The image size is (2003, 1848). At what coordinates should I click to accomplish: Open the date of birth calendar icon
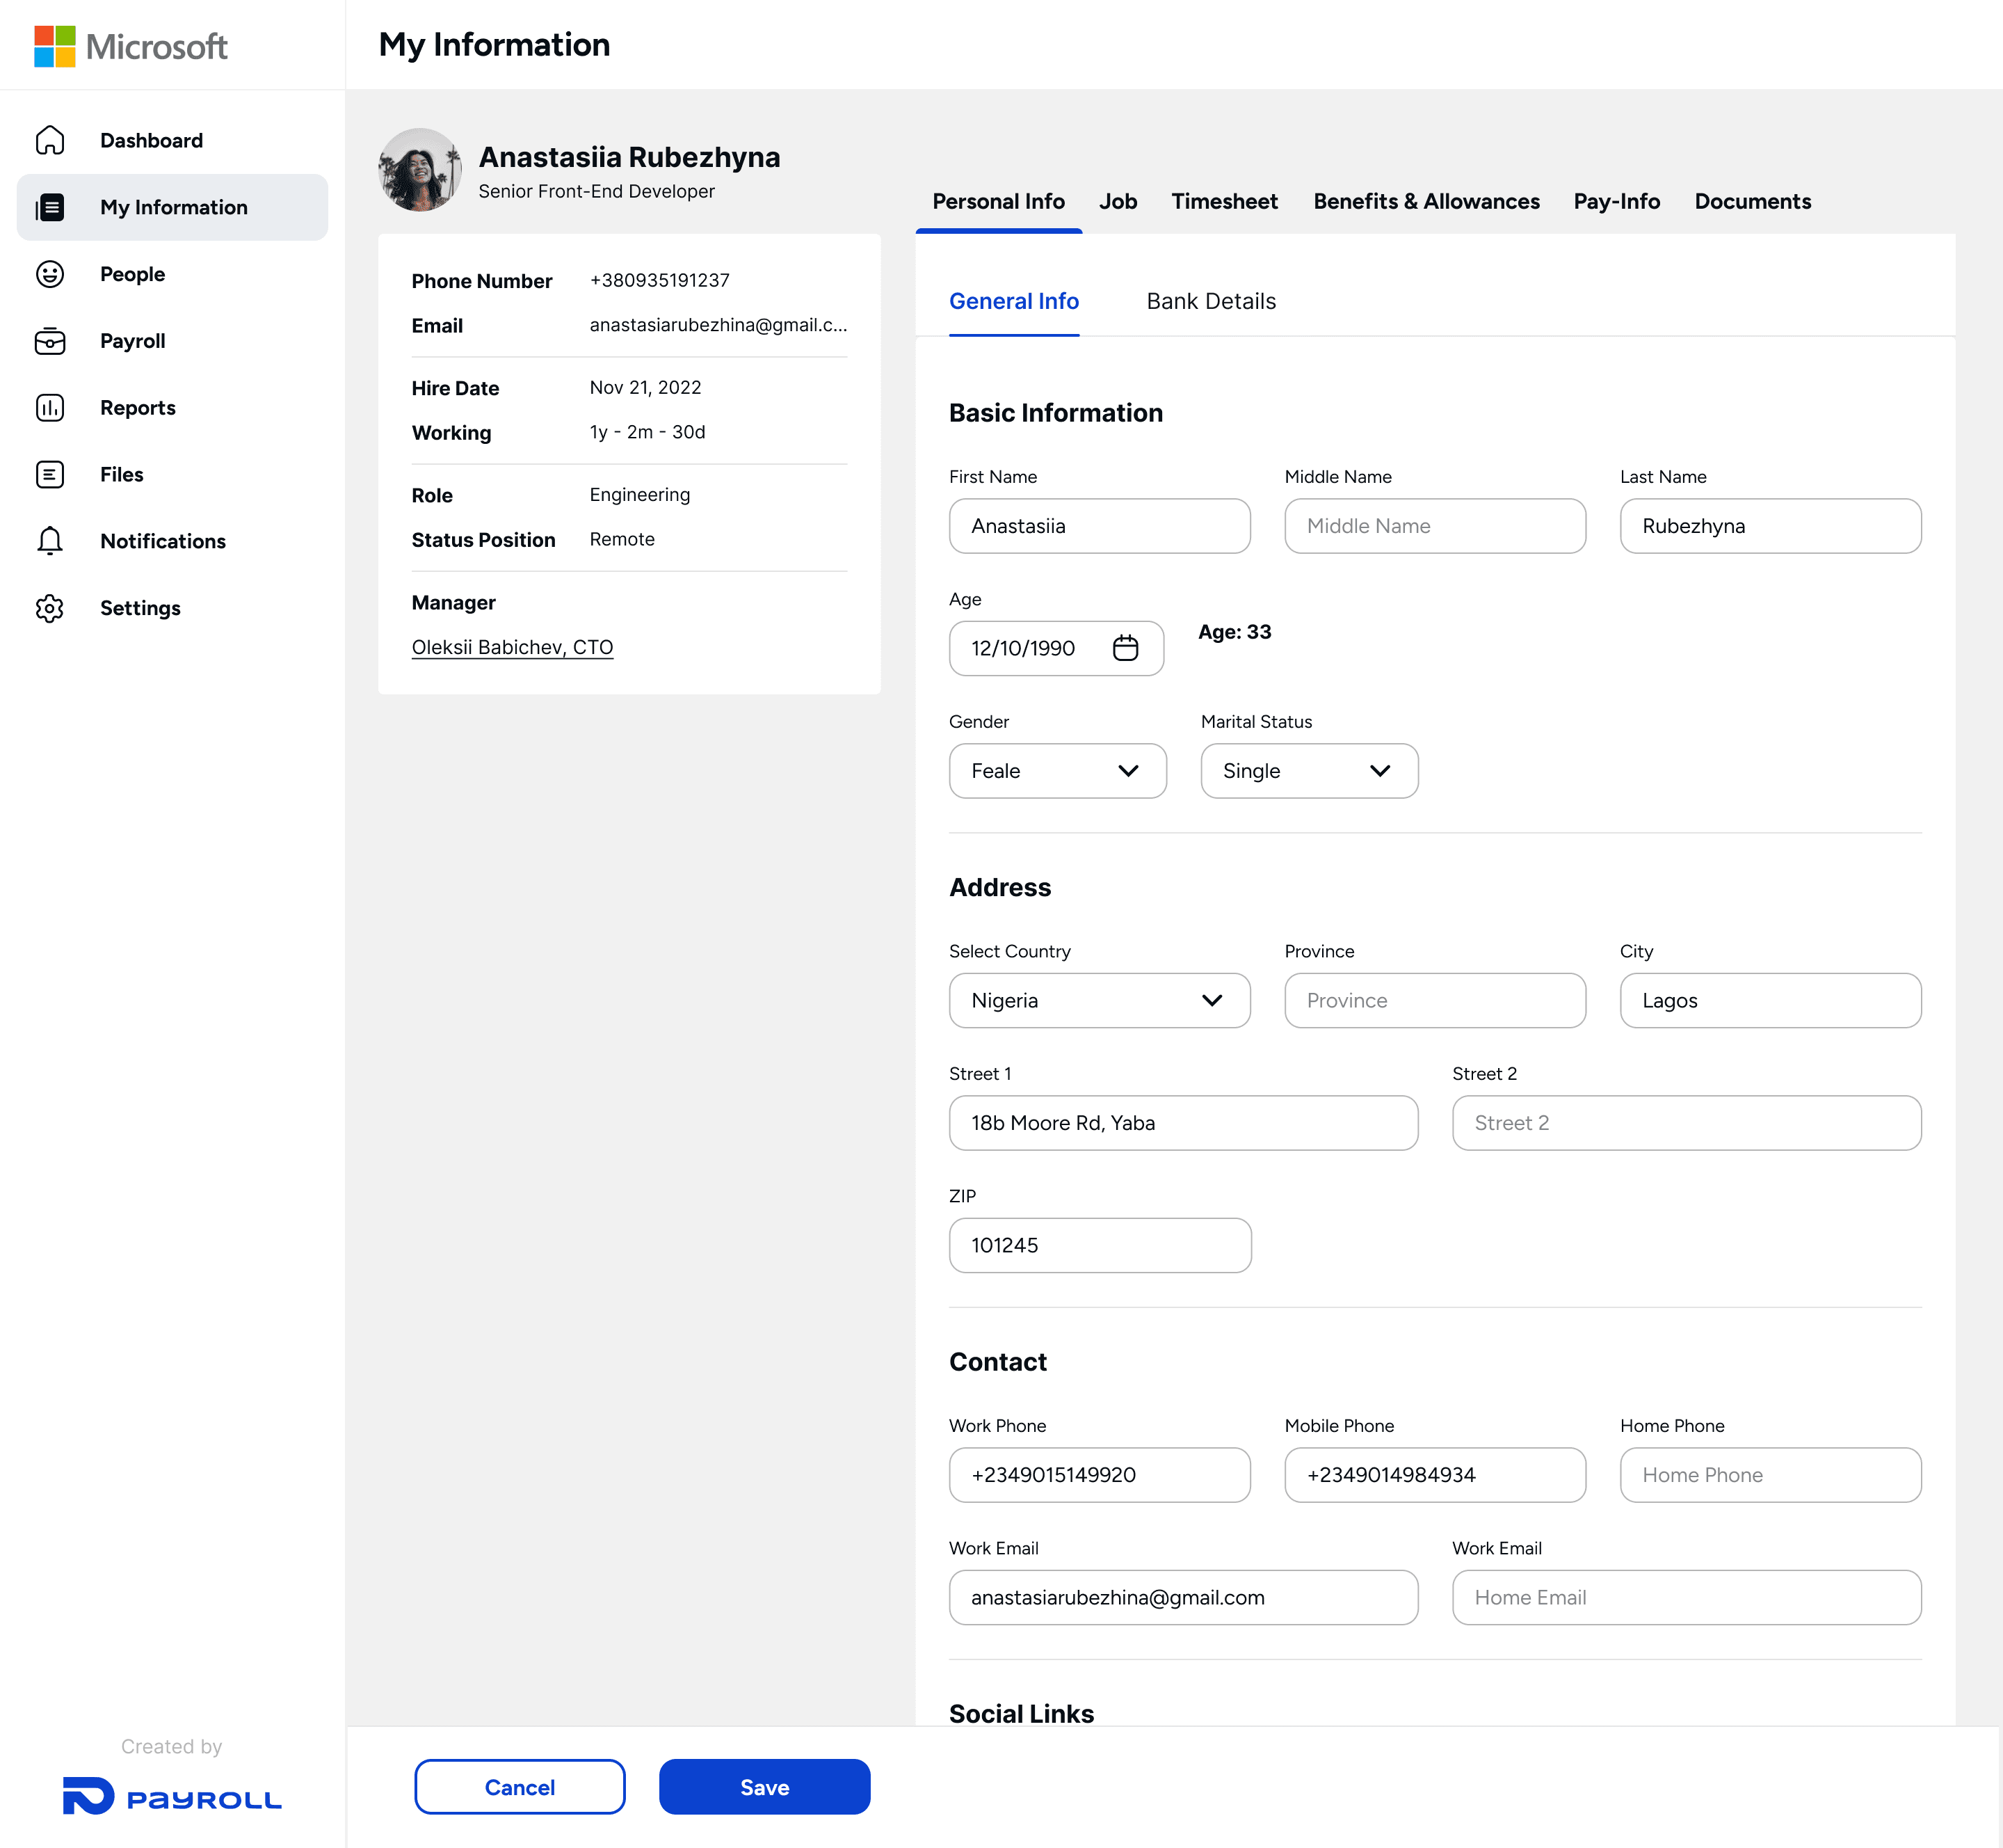coord(1125,648)
